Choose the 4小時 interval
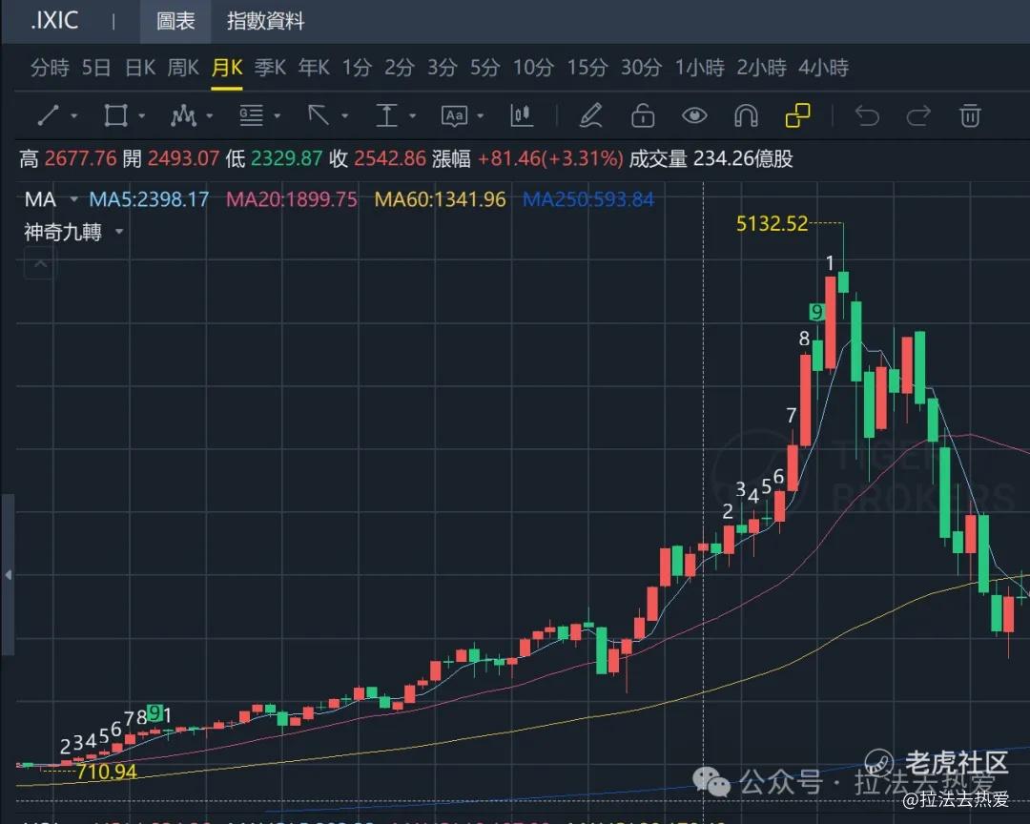Screen dimensions: 1030x824 [x=823, y=67]
